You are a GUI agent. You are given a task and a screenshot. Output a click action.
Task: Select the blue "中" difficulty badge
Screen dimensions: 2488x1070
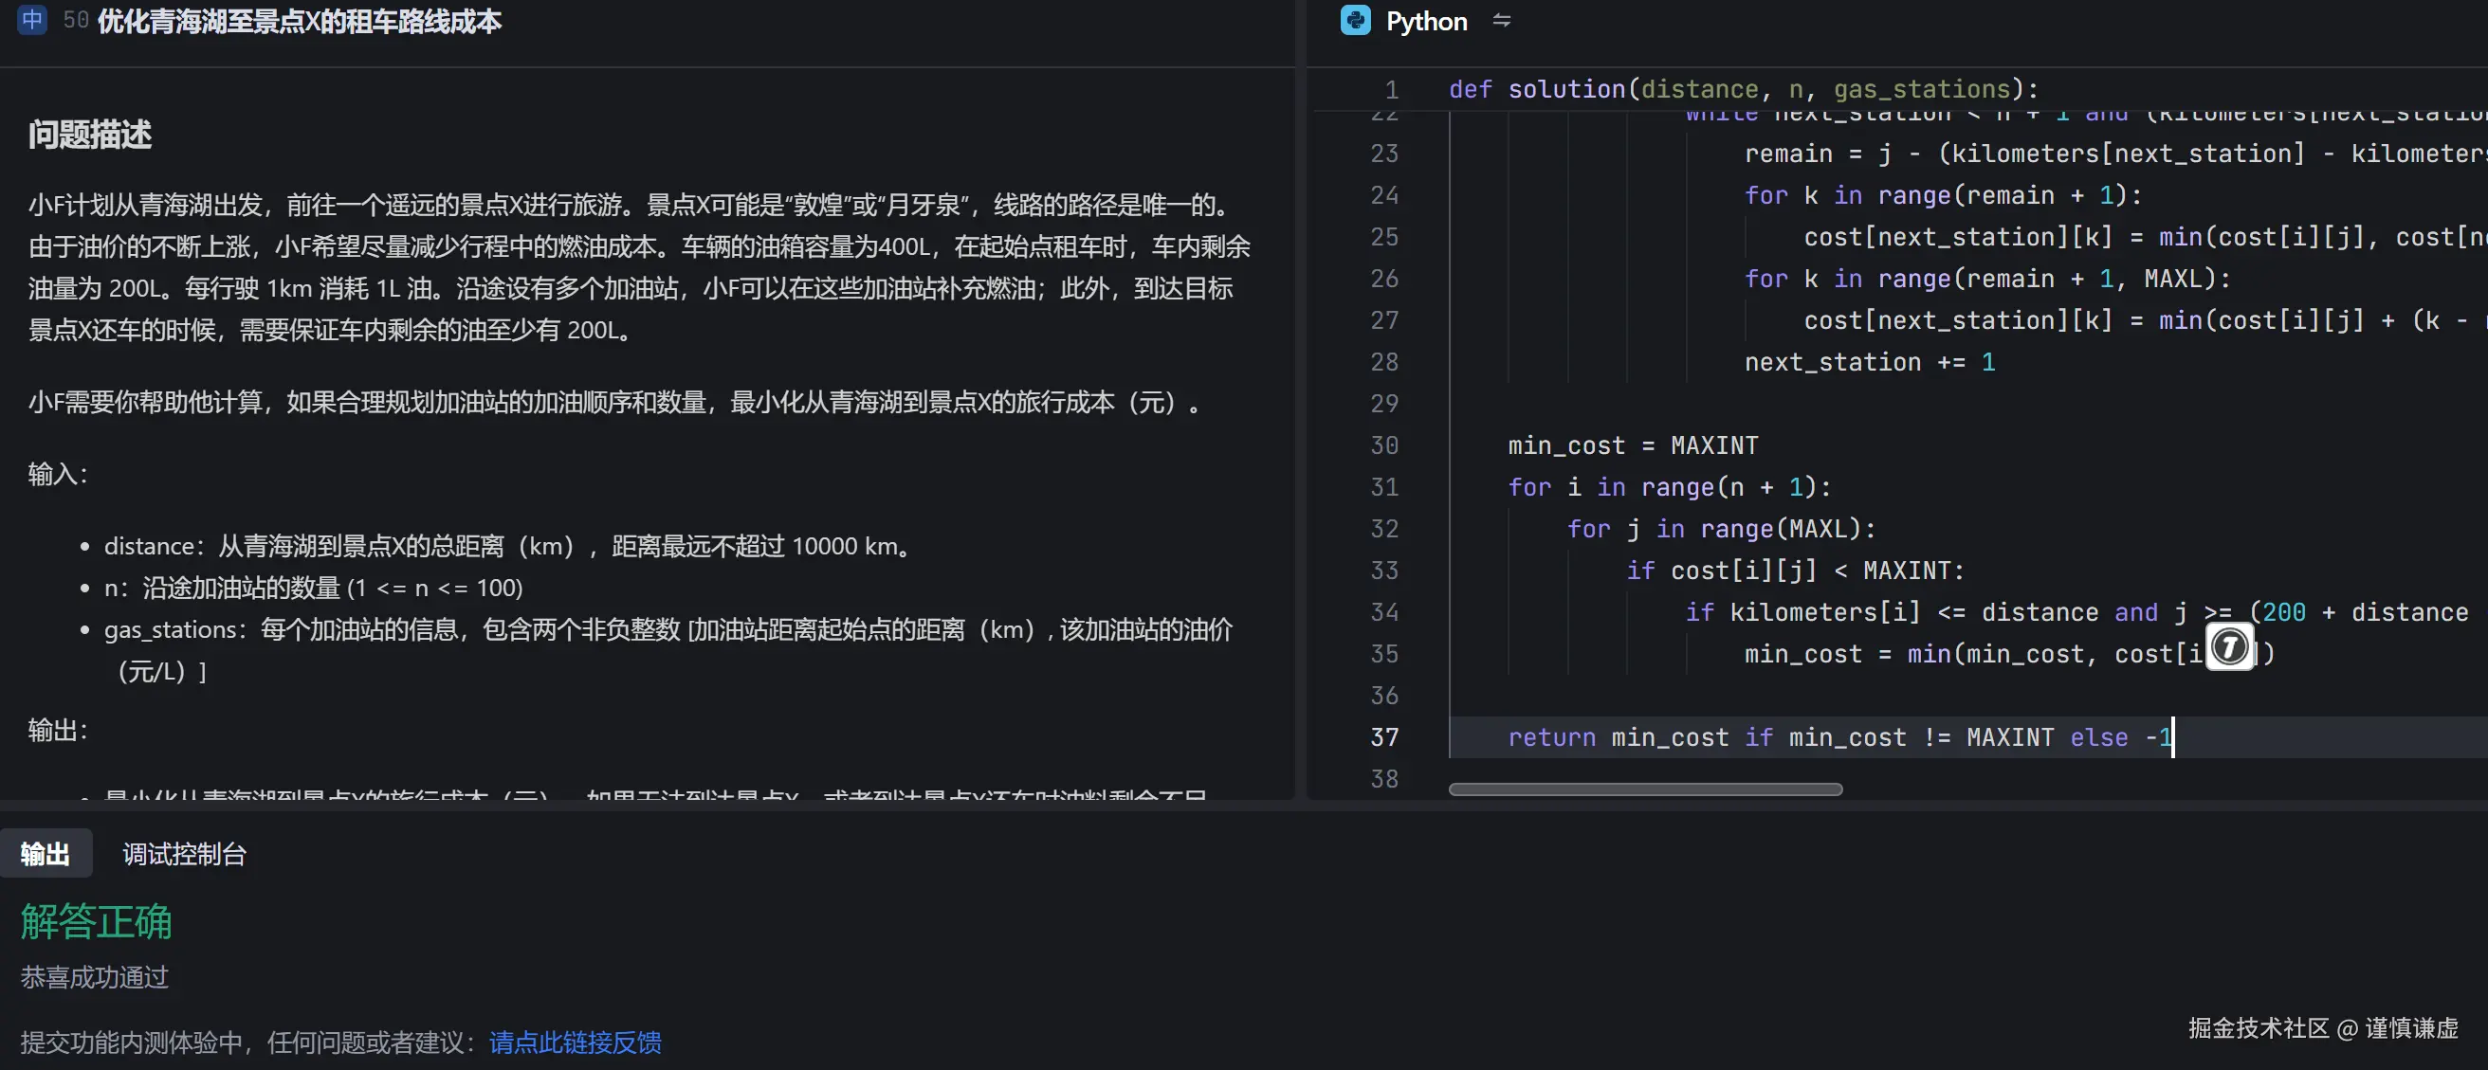(x=32, y=18)
